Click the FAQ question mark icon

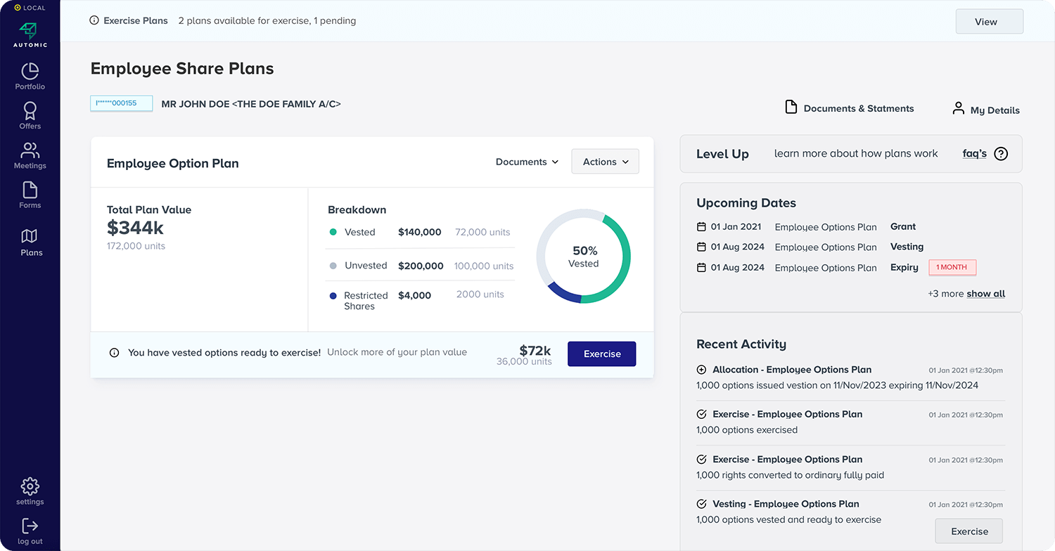(x=1001, y=154)
